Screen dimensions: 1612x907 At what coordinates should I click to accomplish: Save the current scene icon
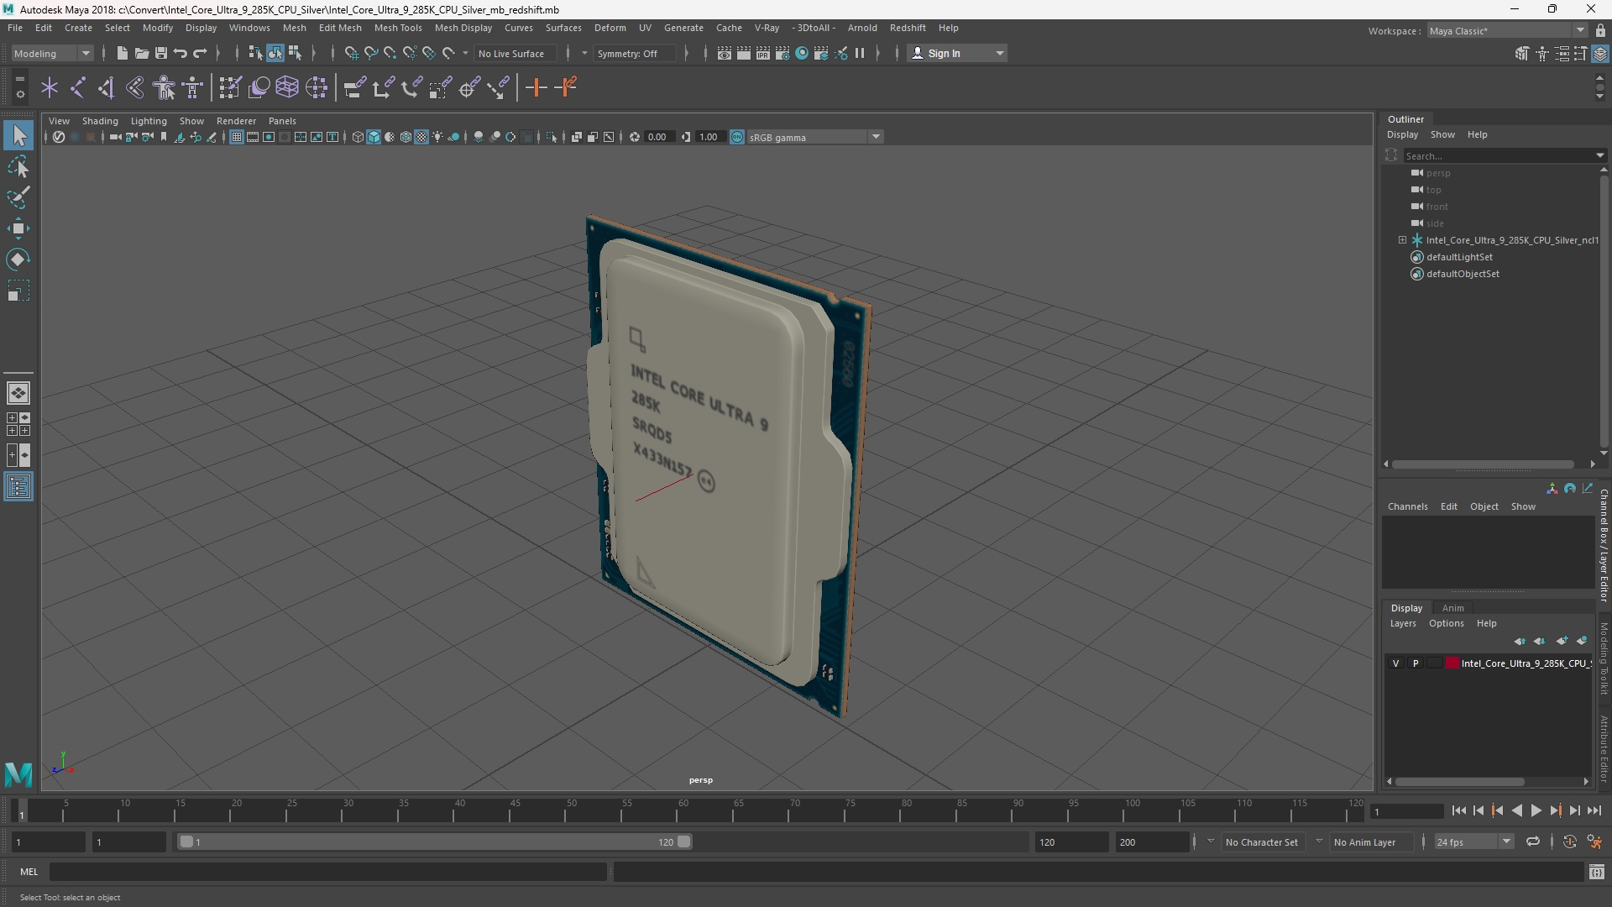160,53
